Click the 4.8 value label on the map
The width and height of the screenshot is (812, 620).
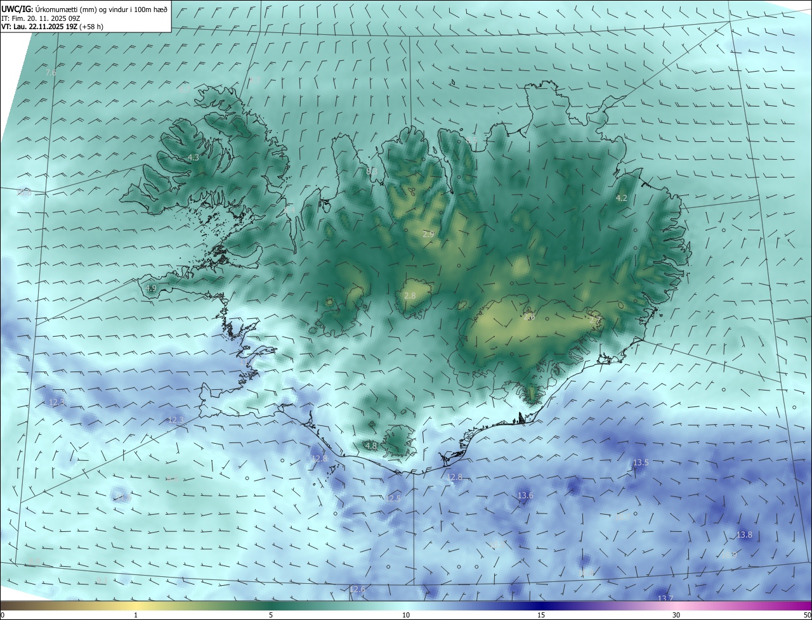coord(371,446)
